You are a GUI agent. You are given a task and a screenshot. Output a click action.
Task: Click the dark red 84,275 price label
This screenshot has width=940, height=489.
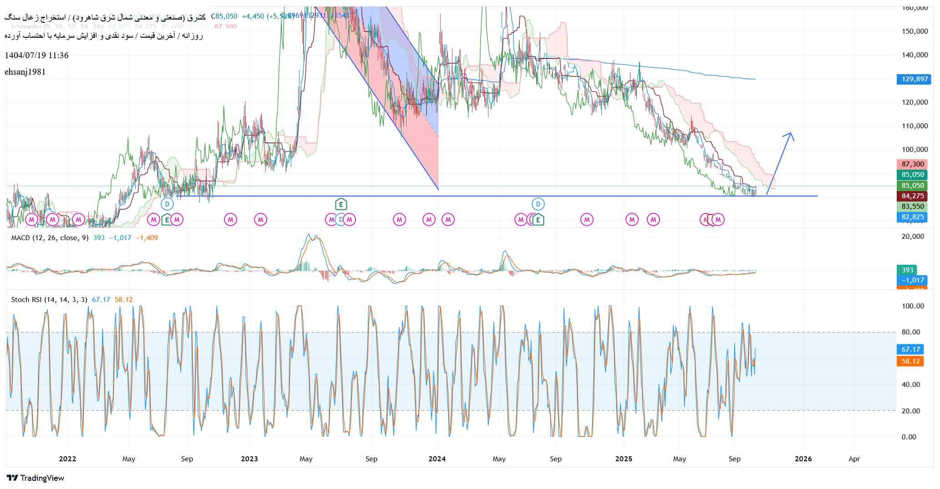(x=912, y=196)
